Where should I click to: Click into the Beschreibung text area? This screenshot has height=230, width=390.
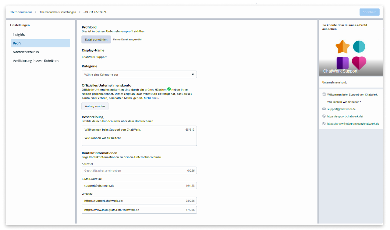pyautogui.click(x=139, y=136)
